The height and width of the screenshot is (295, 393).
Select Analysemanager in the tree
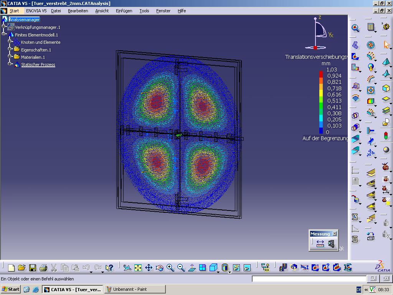24,20
